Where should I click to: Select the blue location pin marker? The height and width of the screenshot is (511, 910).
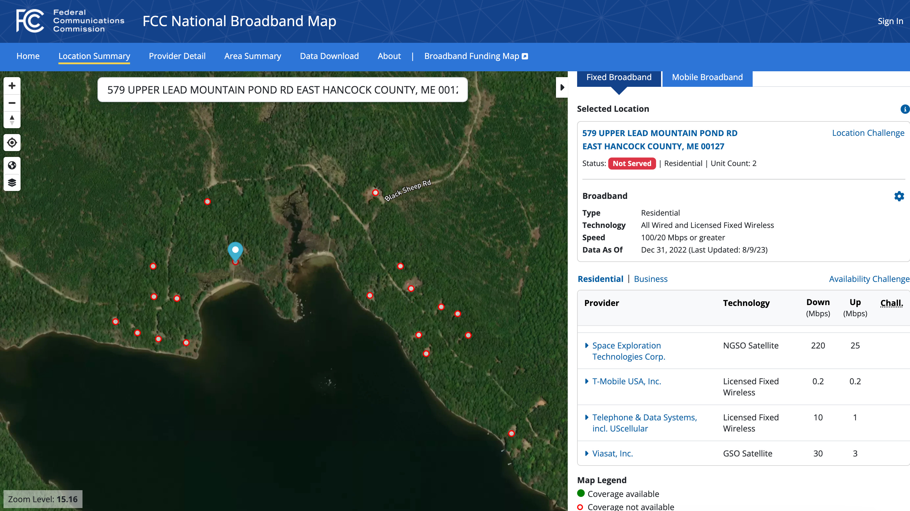point(235,251)
